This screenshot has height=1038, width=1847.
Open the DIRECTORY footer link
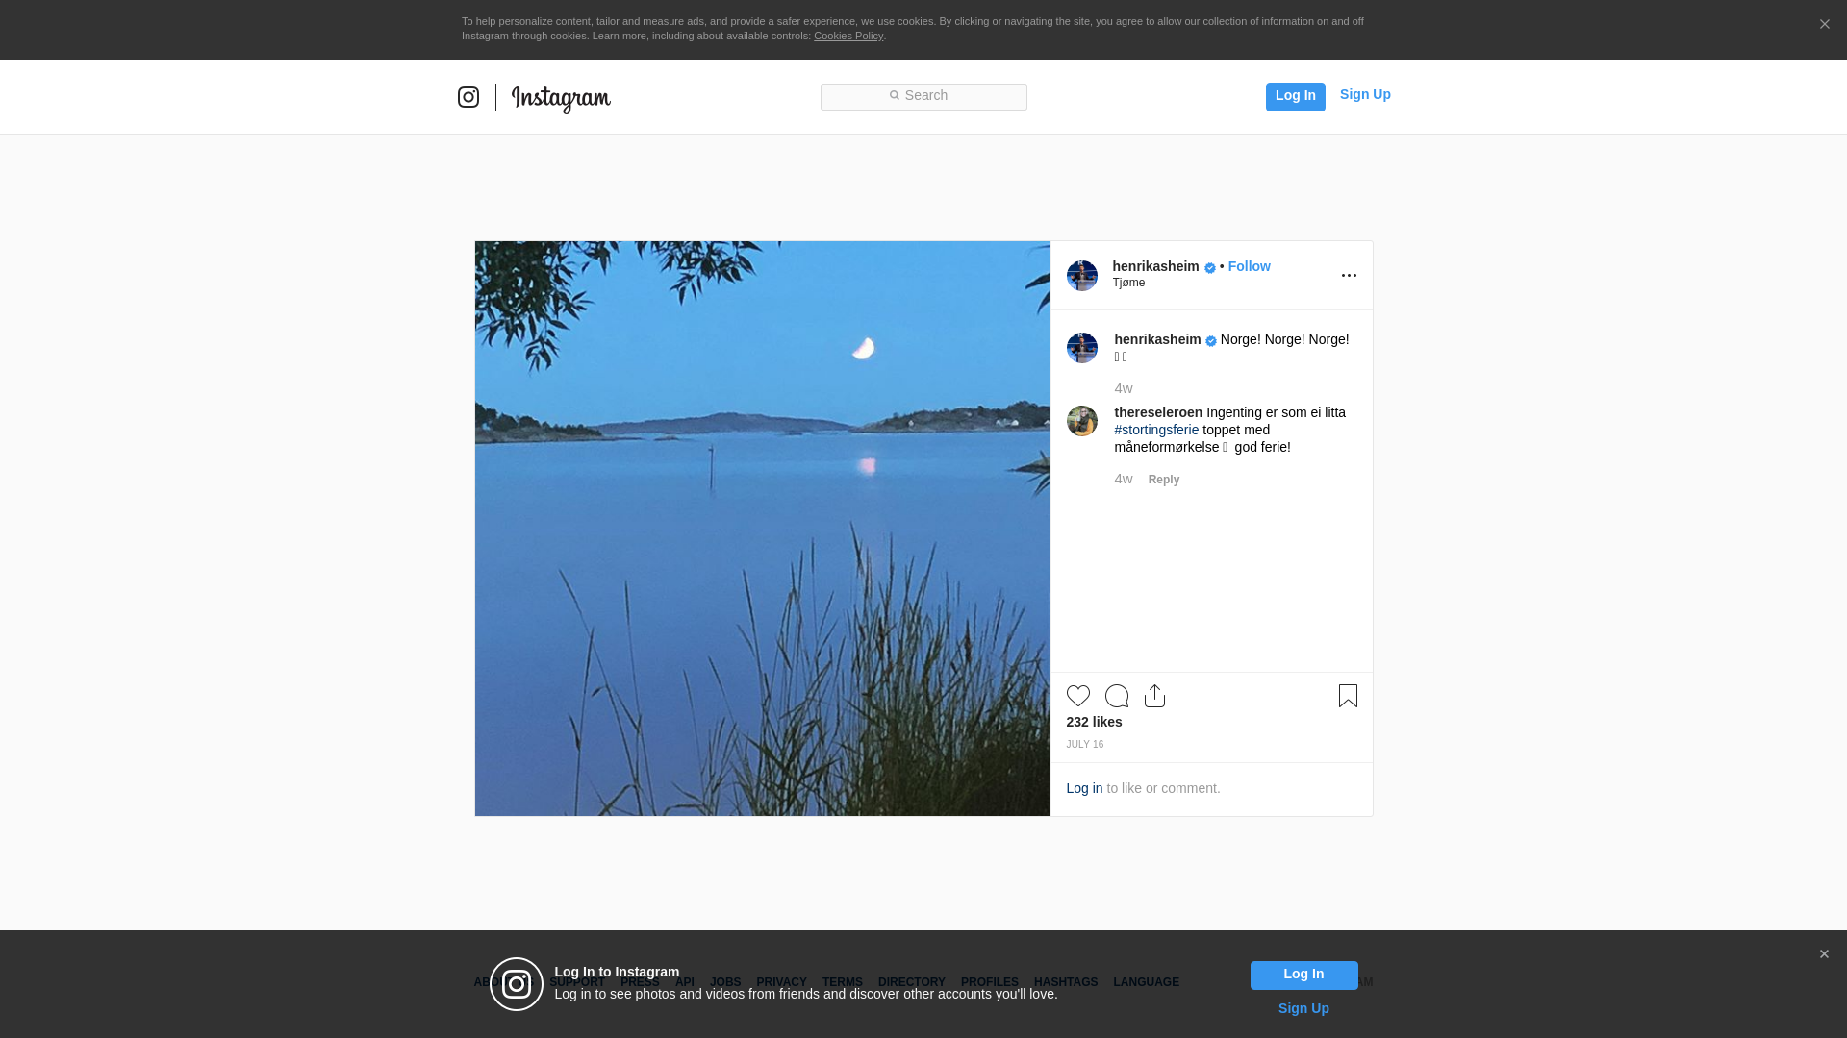point(911,982)
